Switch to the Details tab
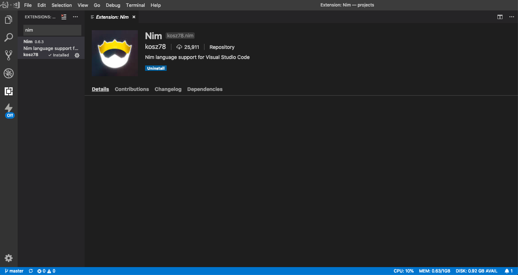The height and width of the screenshot is (275, 518). tap(100, 89)
